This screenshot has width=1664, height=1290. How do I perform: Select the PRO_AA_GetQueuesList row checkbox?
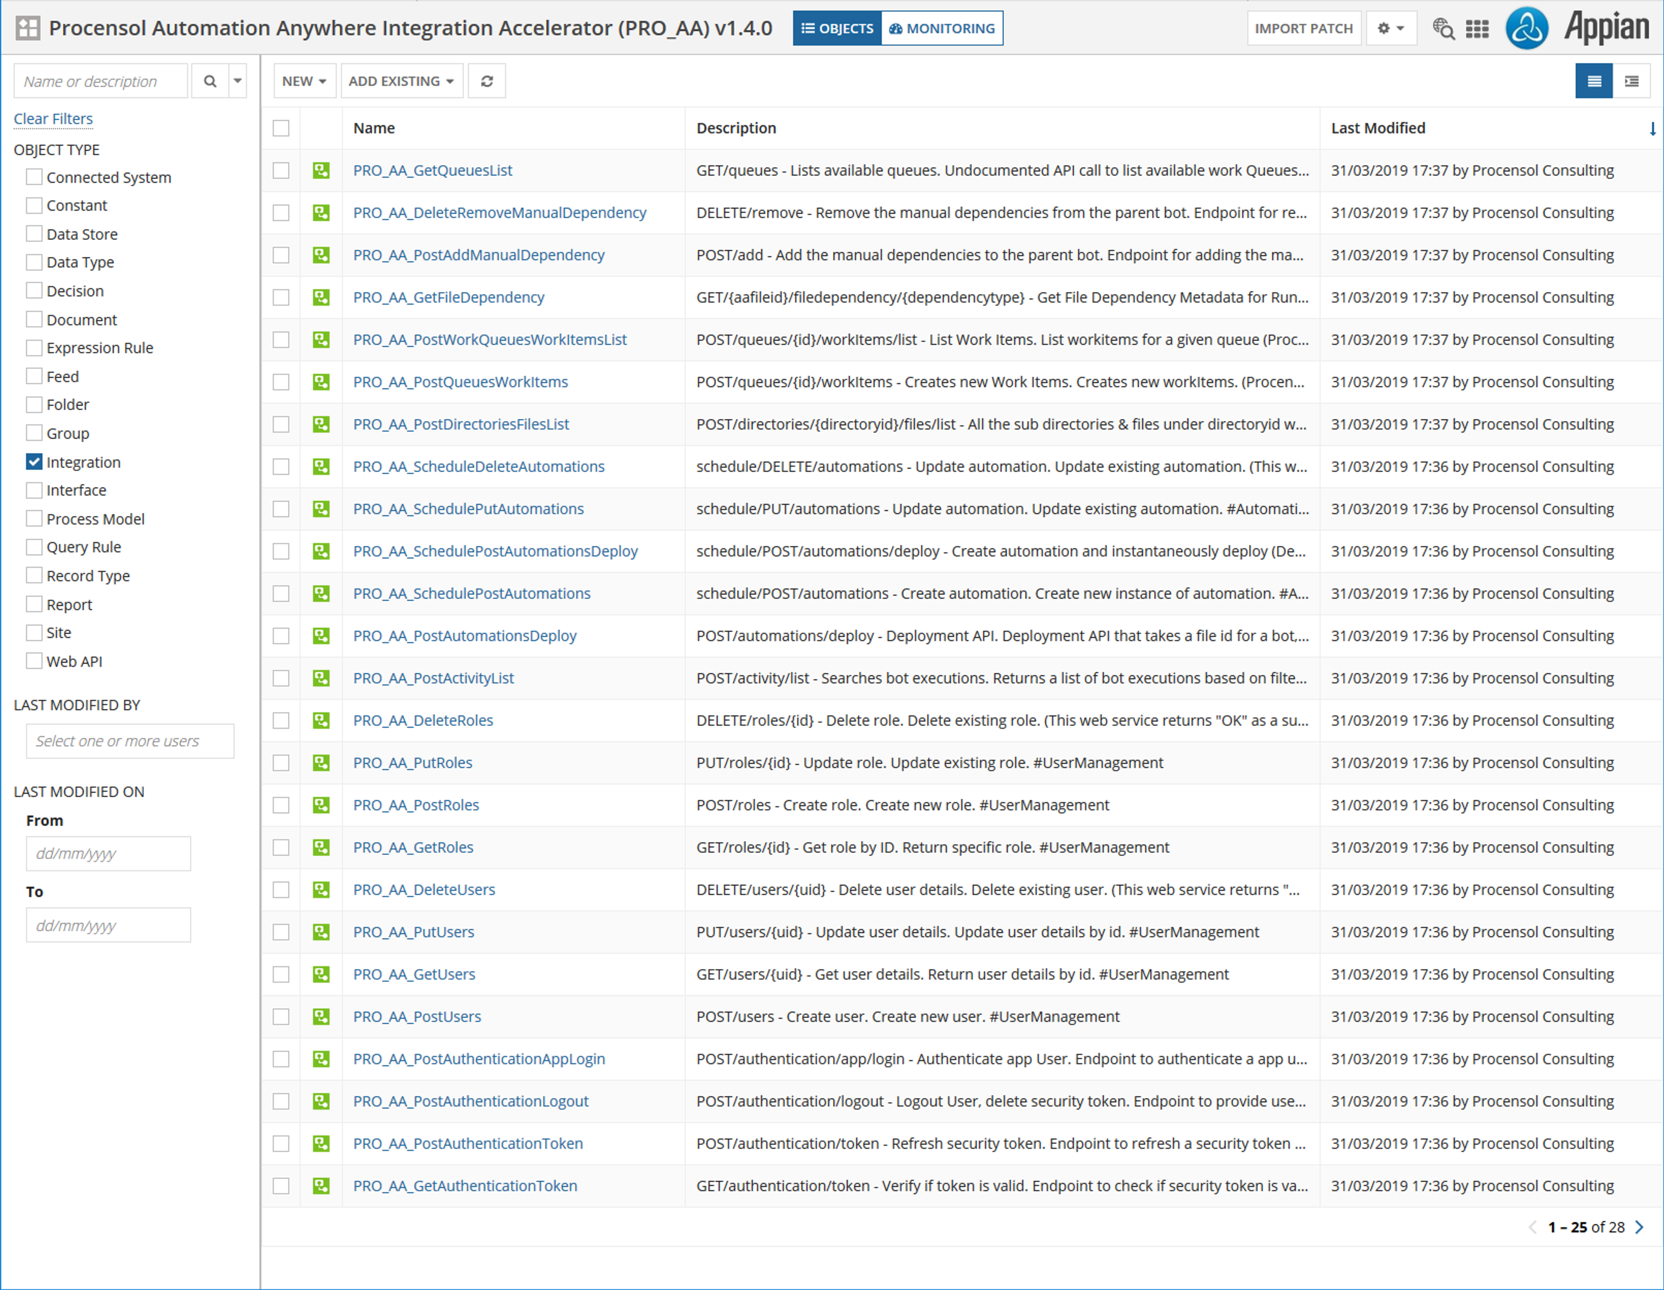[x=281, y=171]
